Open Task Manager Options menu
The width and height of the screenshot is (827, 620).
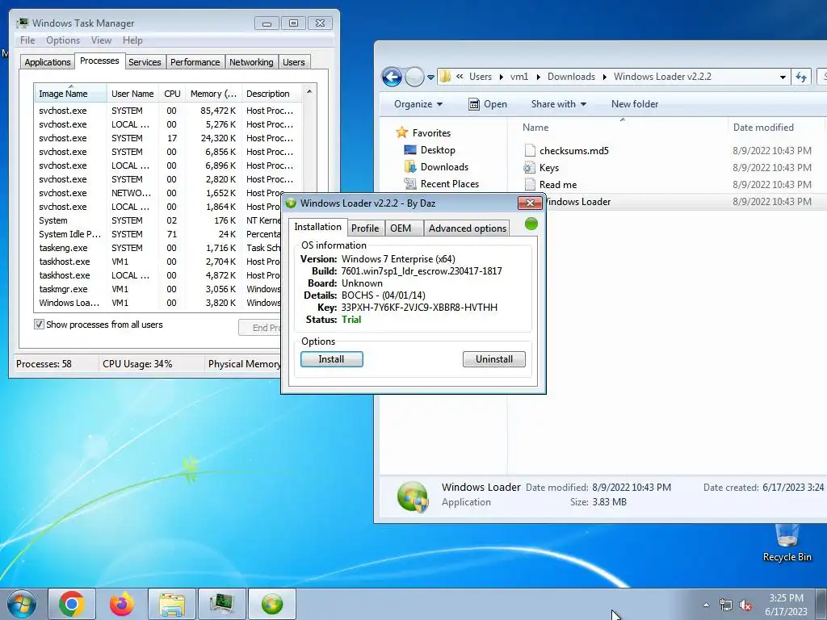pyautogui.click(x=63, y=40)
